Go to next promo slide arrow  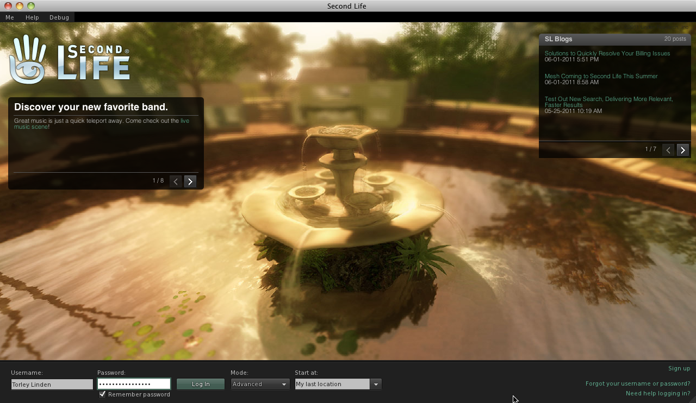tap(190, 181)
